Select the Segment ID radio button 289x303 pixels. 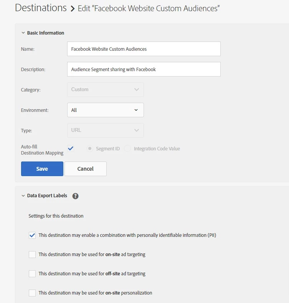pyautogui.click(x=90, y=148)
